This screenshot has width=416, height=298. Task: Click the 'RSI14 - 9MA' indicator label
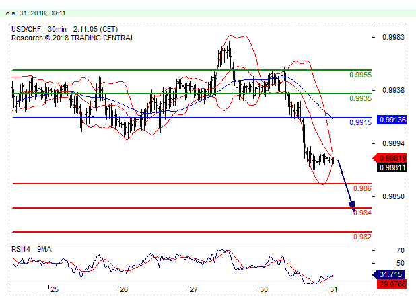[x=32, y=249]
